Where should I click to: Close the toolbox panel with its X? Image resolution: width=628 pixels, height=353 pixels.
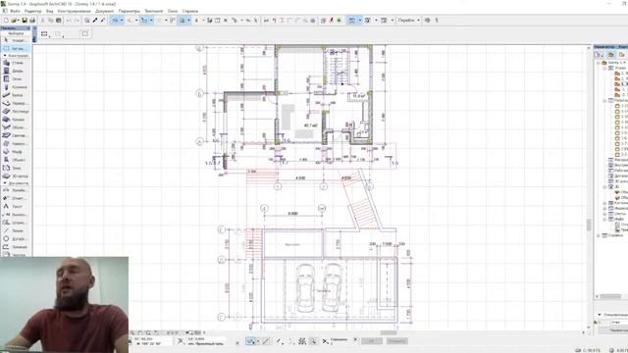28,28
